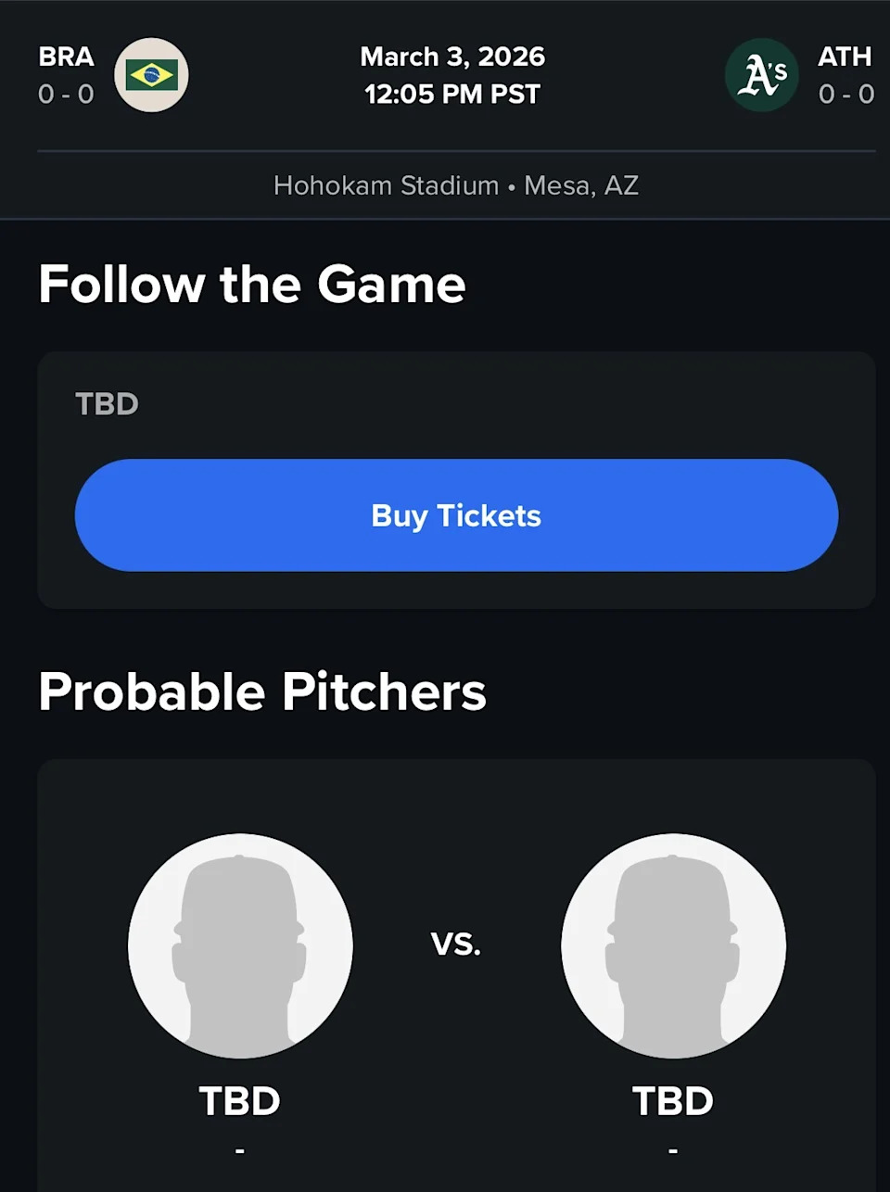Click the dash stat under right pitcher
Viewport: 890px width, 1192px height.
pos(673,1151)
